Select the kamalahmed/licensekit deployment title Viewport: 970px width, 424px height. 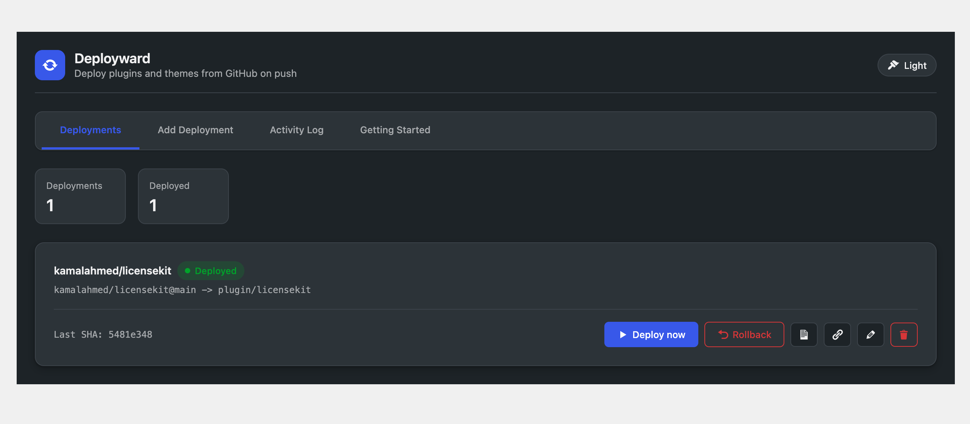[113, 271]
